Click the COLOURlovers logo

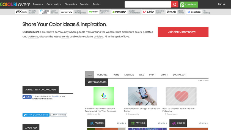coord(15,4)
